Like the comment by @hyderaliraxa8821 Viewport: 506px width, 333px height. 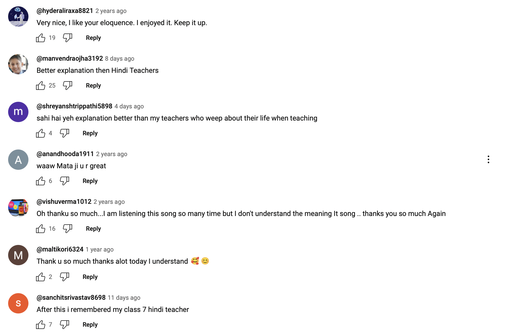[41, 38]
